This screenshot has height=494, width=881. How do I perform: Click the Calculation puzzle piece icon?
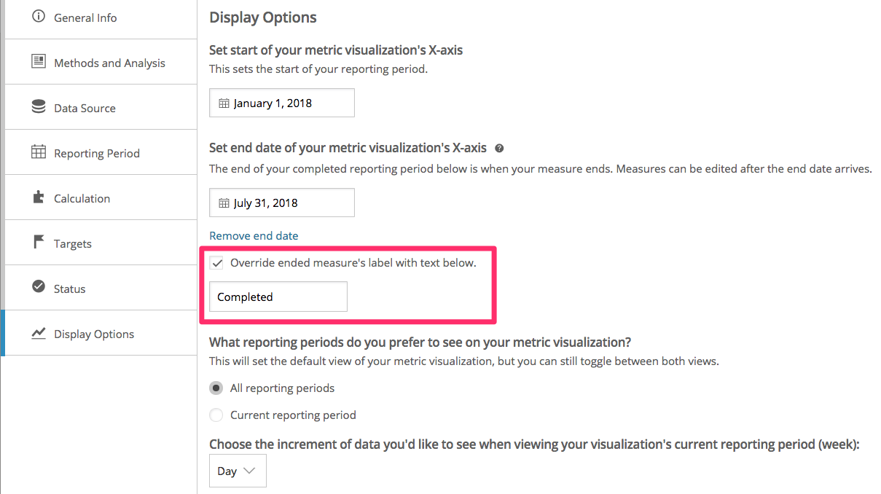click(39, 197)
